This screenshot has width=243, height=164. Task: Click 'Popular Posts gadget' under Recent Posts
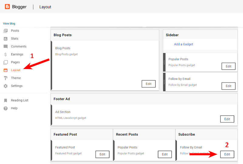(131, 153)
